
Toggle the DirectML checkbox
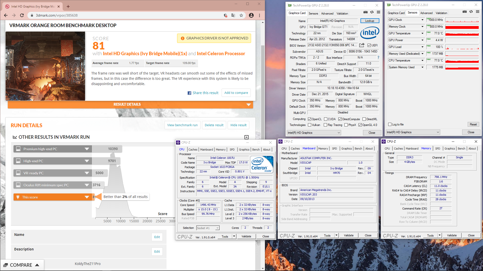coord(364,119)
